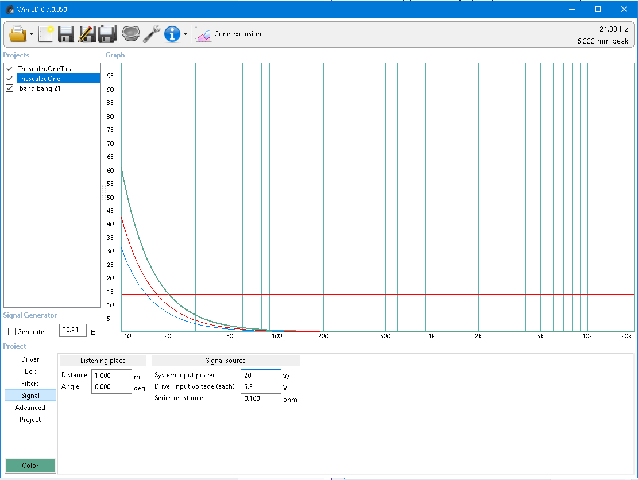Click the 21.33 Hz cursor readout
The height and width of the screenshot is (480, 638).
(x=613, y=29)
